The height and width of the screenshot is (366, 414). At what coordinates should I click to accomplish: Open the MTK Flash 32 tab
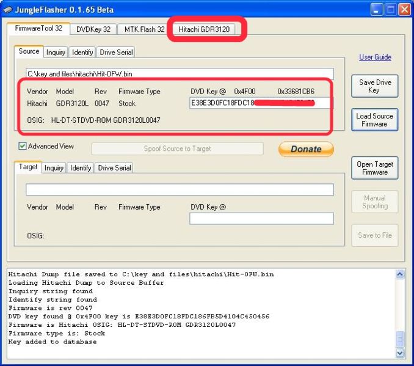click(145, 29)
